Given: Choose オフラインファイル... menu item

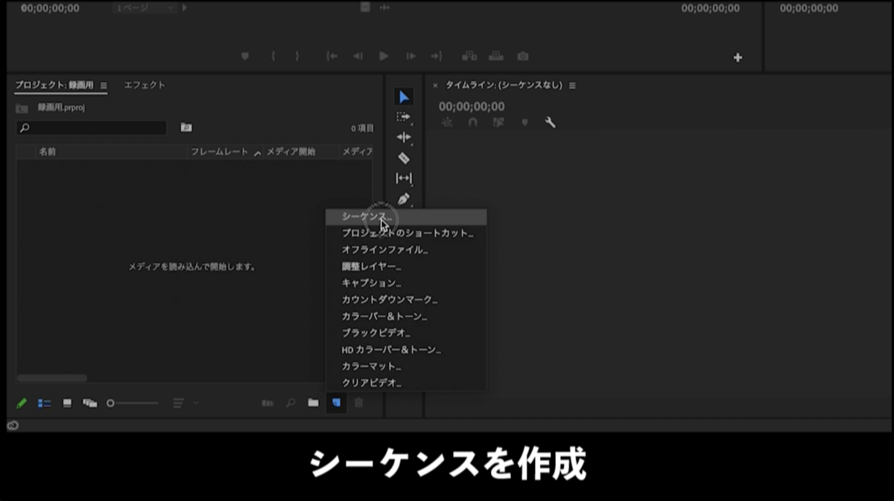Looking at the screenshot, I should click(406, 249).
